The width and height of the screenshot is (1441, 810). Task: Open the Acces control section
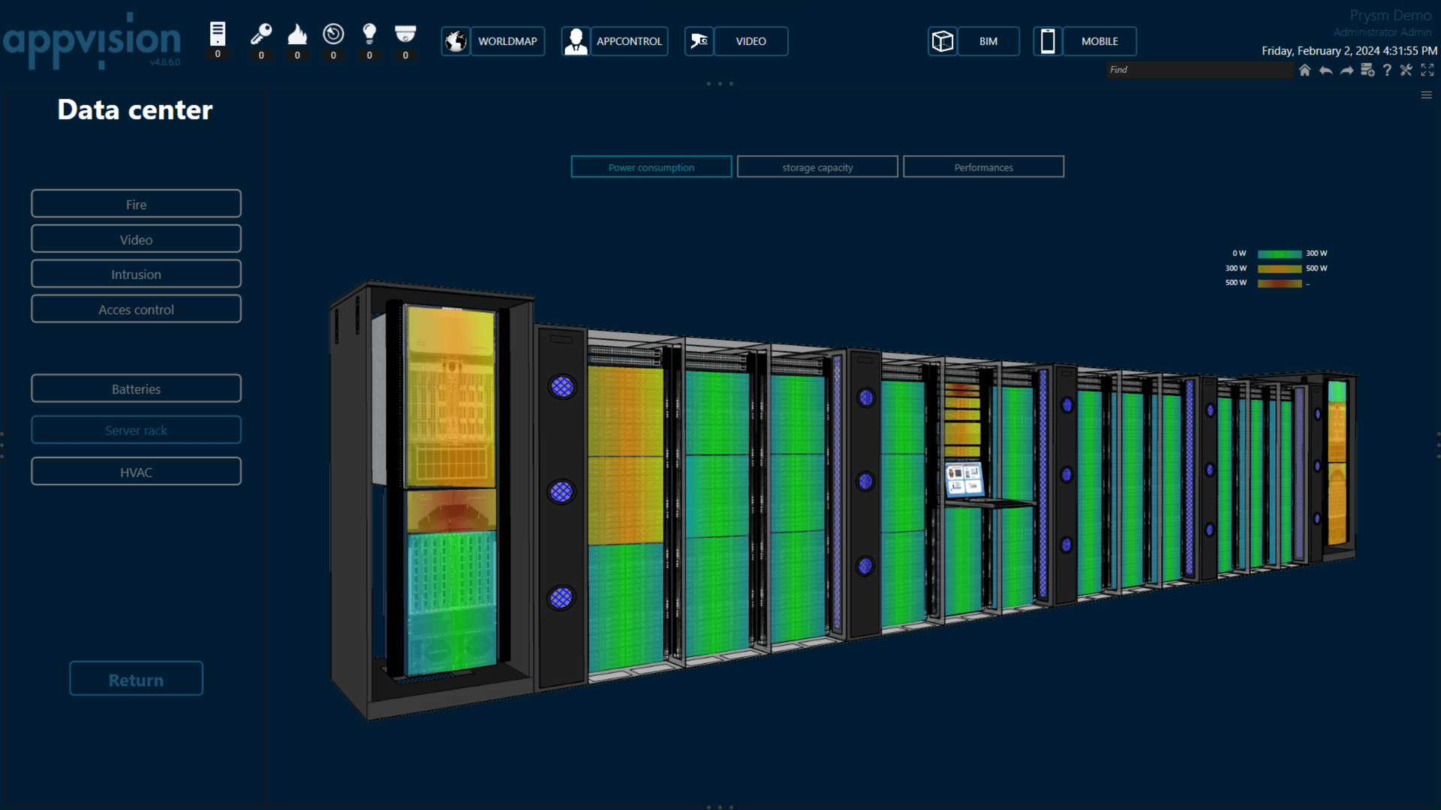(136, 309)
